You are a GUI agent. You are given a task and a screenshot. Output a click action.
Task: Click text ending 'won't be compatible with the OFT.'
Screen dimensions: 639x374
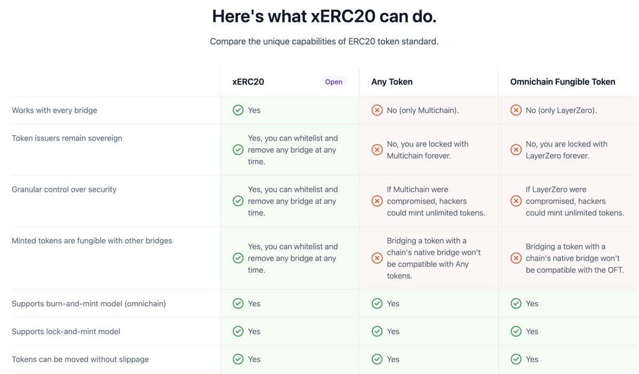[575, 258]
